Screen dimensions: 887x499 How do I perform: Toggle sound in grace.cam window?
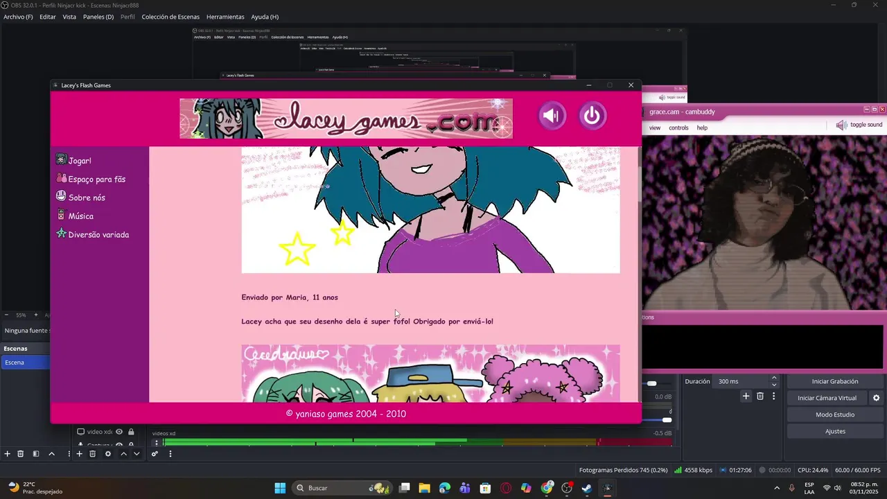tap(859, 125)
